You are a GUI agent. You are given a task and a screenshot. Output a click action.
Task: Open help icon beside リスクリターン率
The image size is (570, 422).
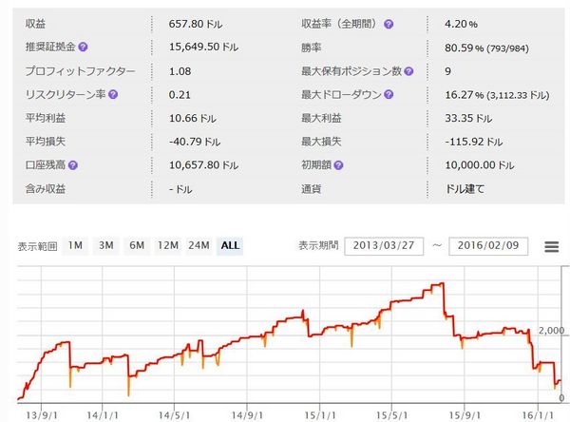tap(113, 95)
